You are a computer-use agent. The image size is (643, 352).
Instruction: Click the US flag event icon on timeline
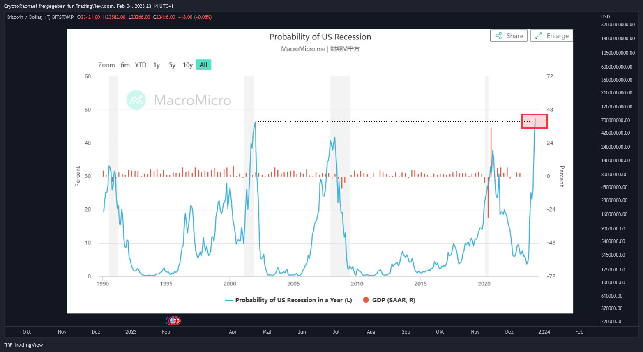[x=173, y=321]
